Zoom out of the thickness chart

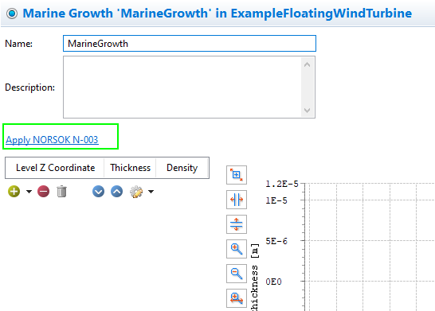[x=237, y=274]
